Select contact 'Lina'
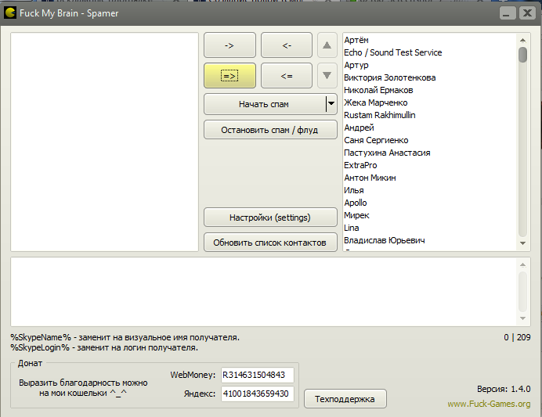The width and height of the screenshot is (542, 417). click(351, 228)
